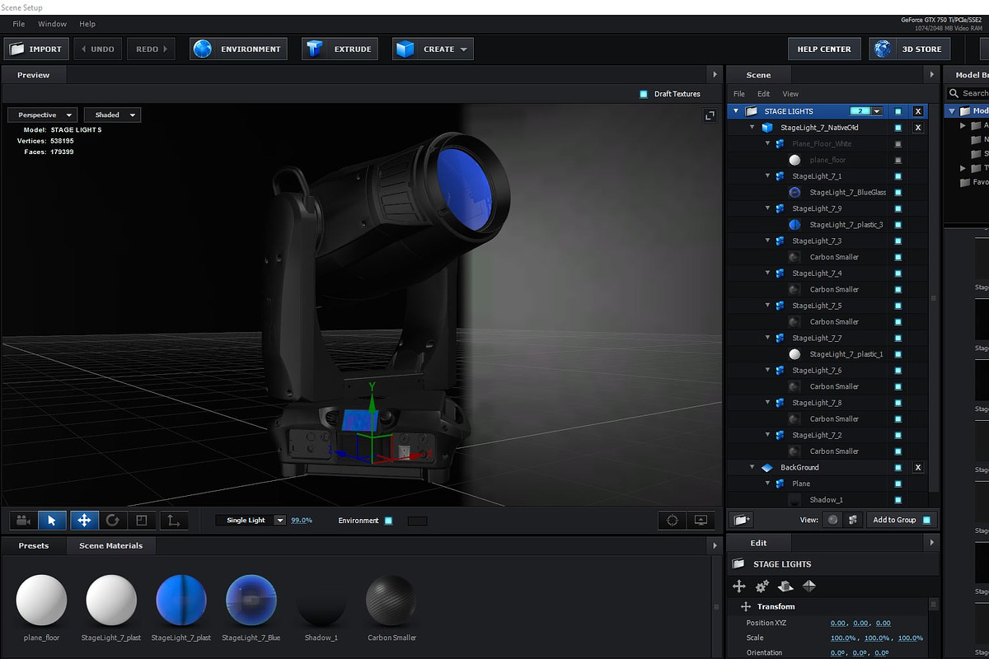Open the Perspective camera dropdown

pos(42,115)
